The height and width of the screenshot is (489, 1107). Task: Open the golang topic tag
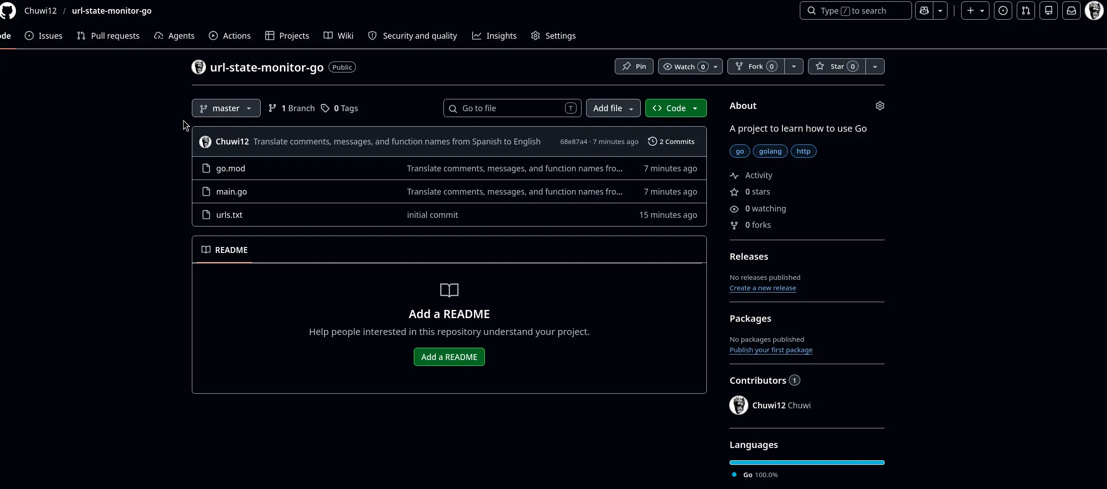coord(770,151)
